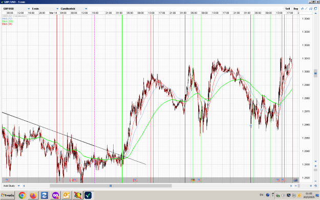This screenshot has width=320, height=200.
Task: Open the 5 min timeframe dropdown
Action: click(45, 9)
